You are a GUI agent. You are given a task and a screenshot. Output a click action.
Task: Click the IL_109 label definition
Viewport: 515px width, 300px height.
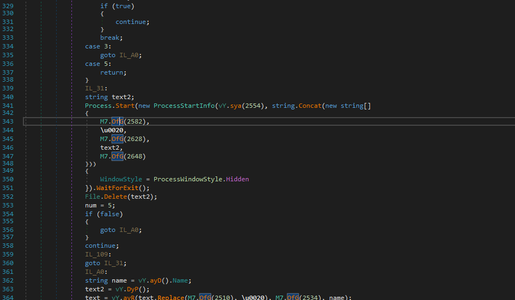coord(96,254)
